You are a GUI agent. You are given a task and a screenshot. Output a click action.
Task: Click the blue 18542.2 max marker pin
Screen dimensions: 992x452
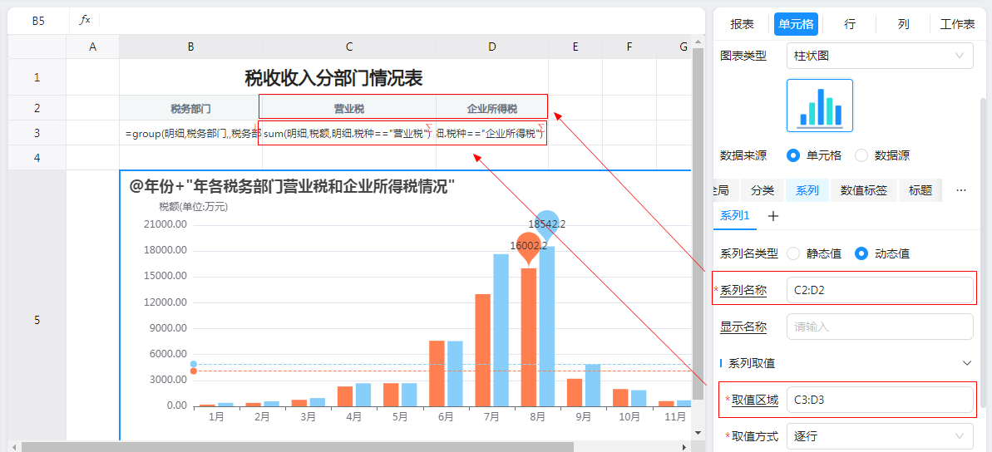pyautogui.click(x=546, y=223)
